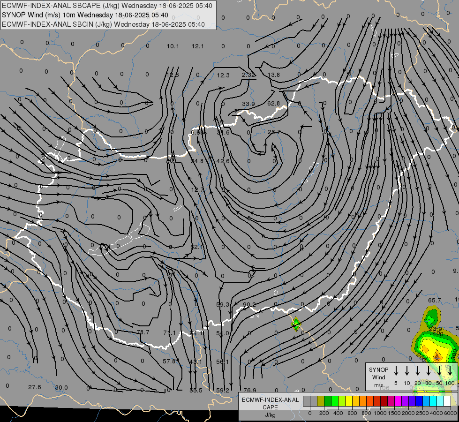The image size is (459, 422).
Task: Click the 62.8 value on the map
Action: (x=273, y=103)
